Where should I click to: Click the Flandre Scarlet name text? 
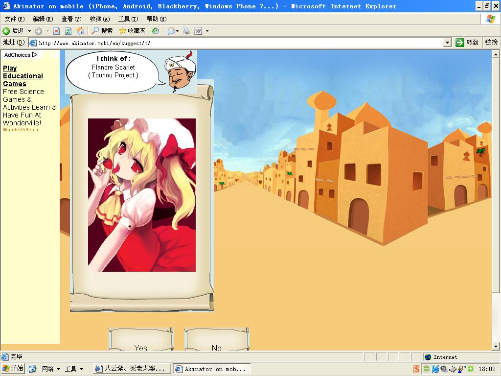113,67
